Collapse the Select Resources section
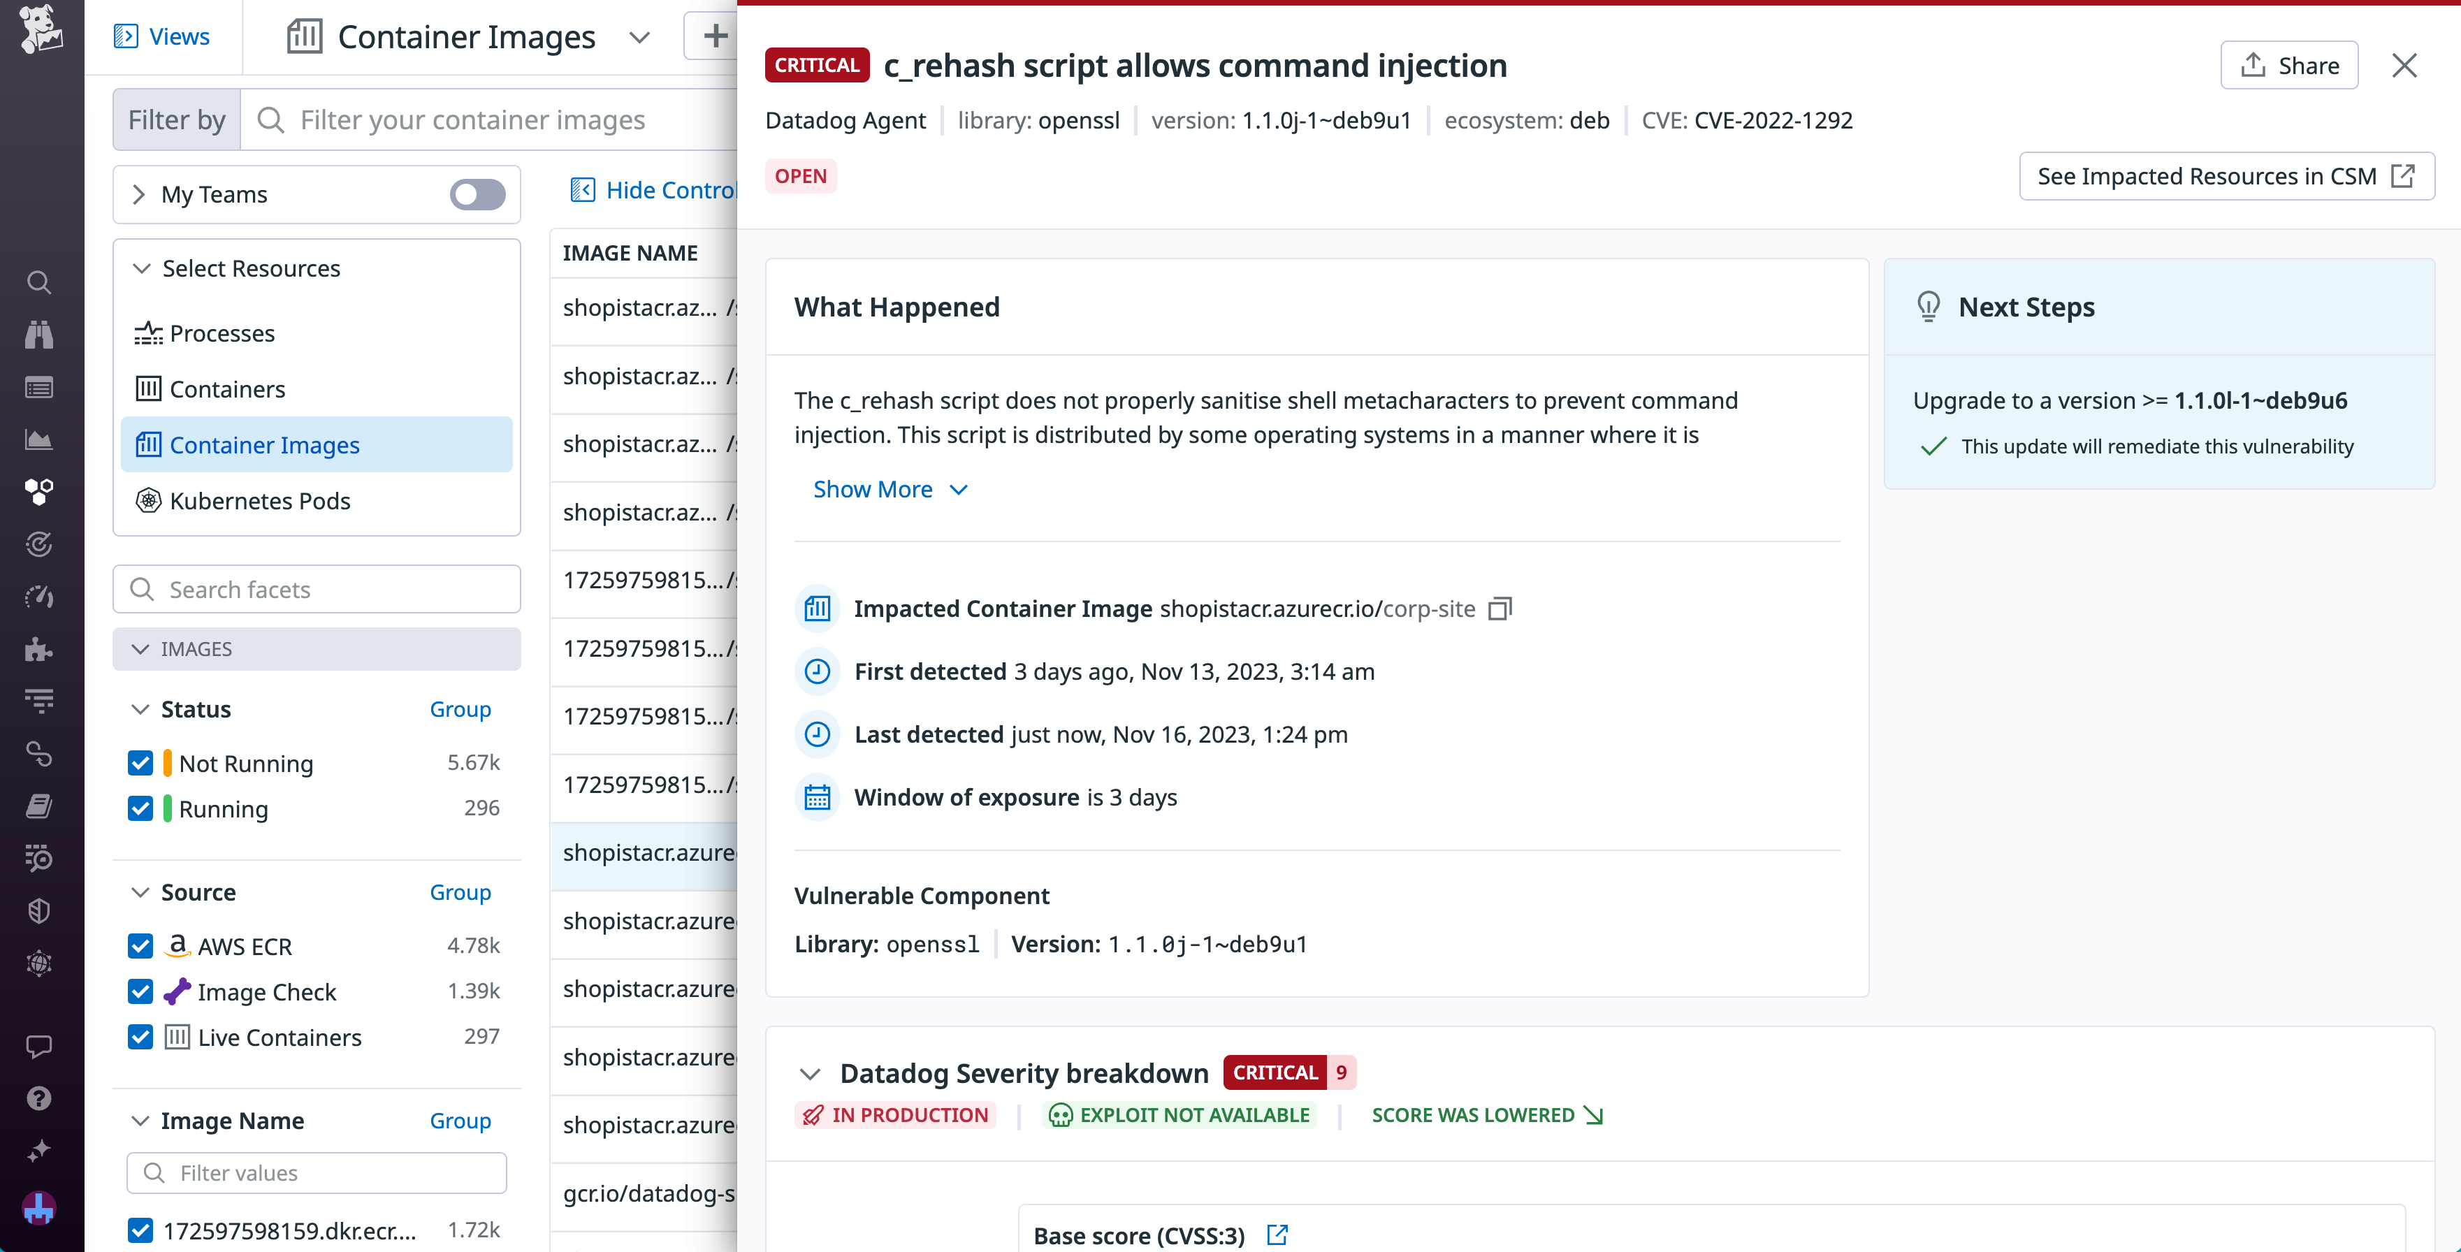The image size is (2461, 1252). [140, 268]
